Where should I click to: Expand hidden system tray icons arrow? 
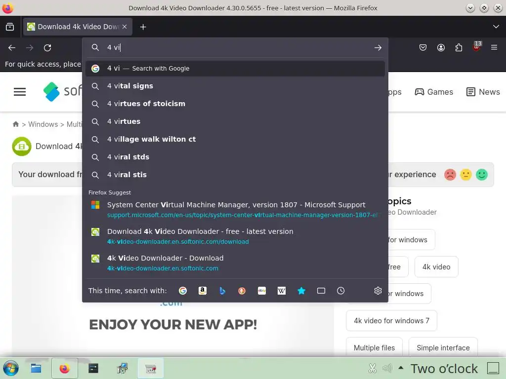[401, 367]
